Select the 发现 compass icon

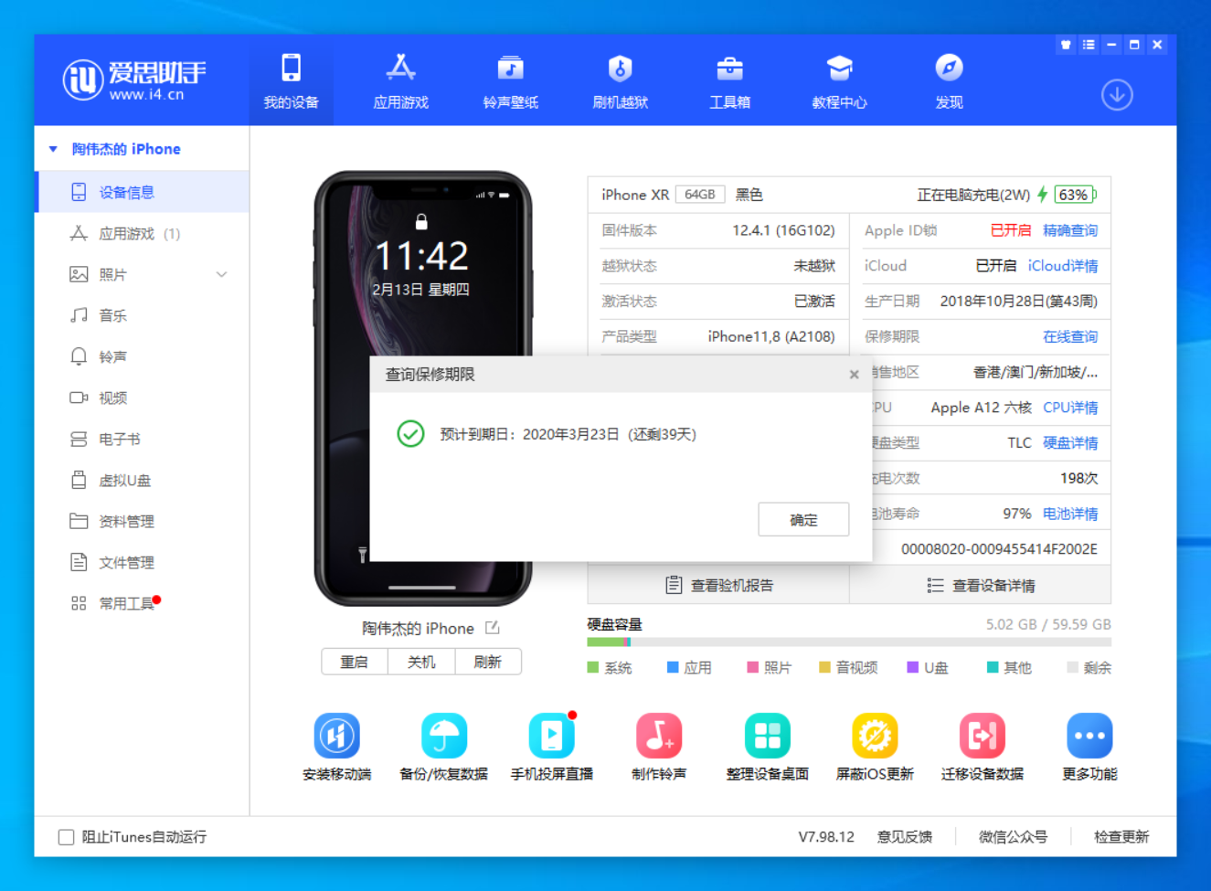click(x=949, y=68)
